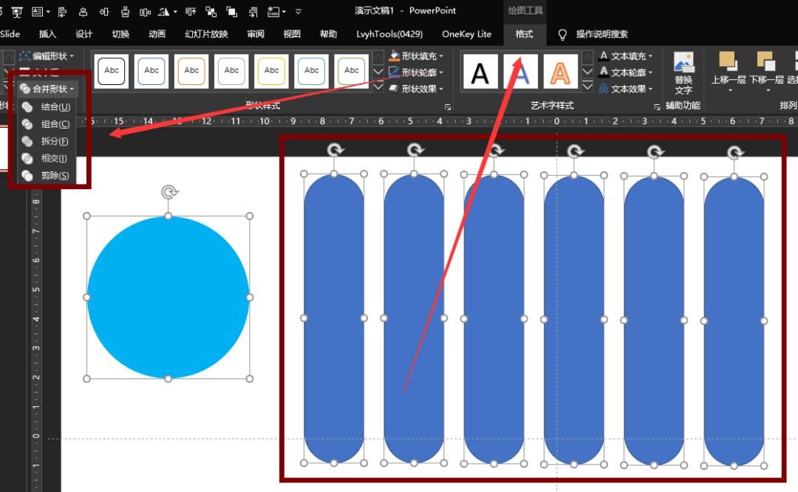Open the 动画 animations tab
Viewport: 798px width, 492px height.
coord(157,35)
